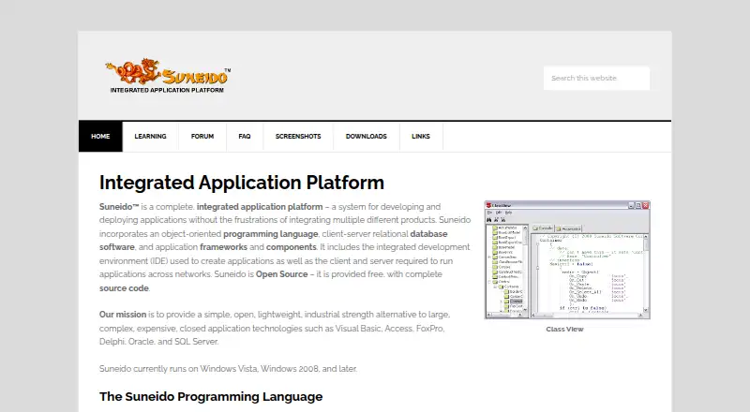Click the 'Our mission' bold text
The image size is (750, 412).
(x=123, y=315)
